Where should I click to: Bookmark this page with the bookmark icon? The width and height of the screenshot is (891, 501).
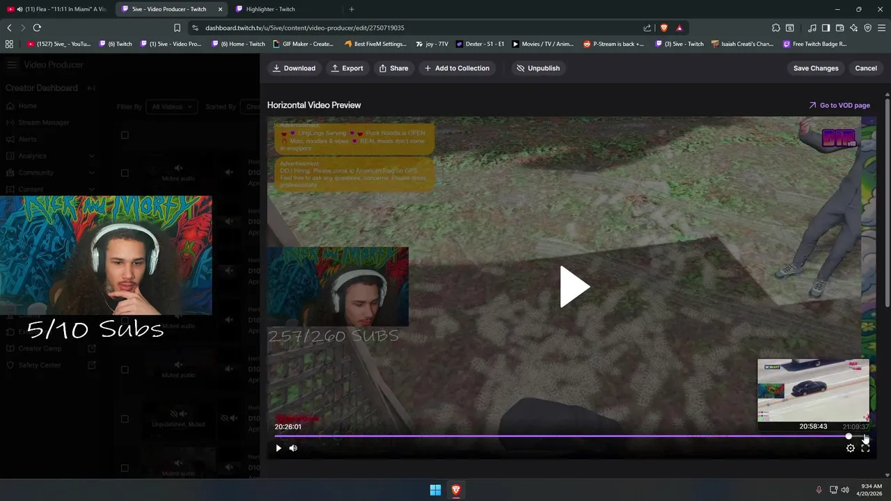point(177,28)
